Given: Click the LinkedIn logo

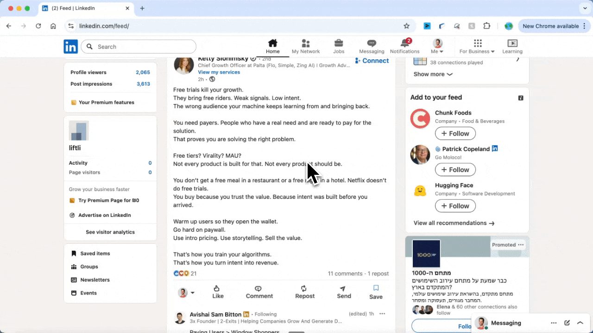Looking at the screenshot, I should click(70, 46).
